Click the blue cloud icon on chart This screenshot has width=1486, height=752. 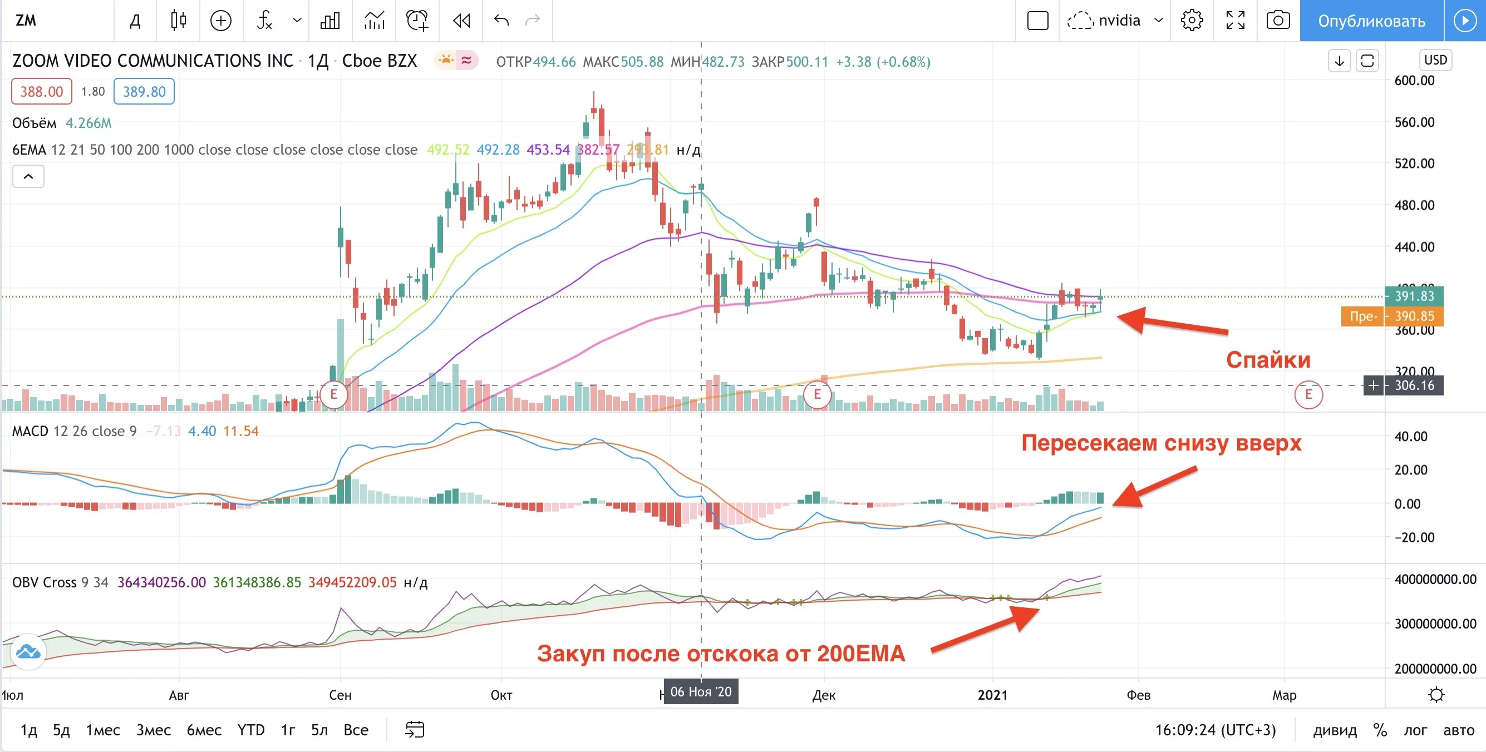[28, 652]
